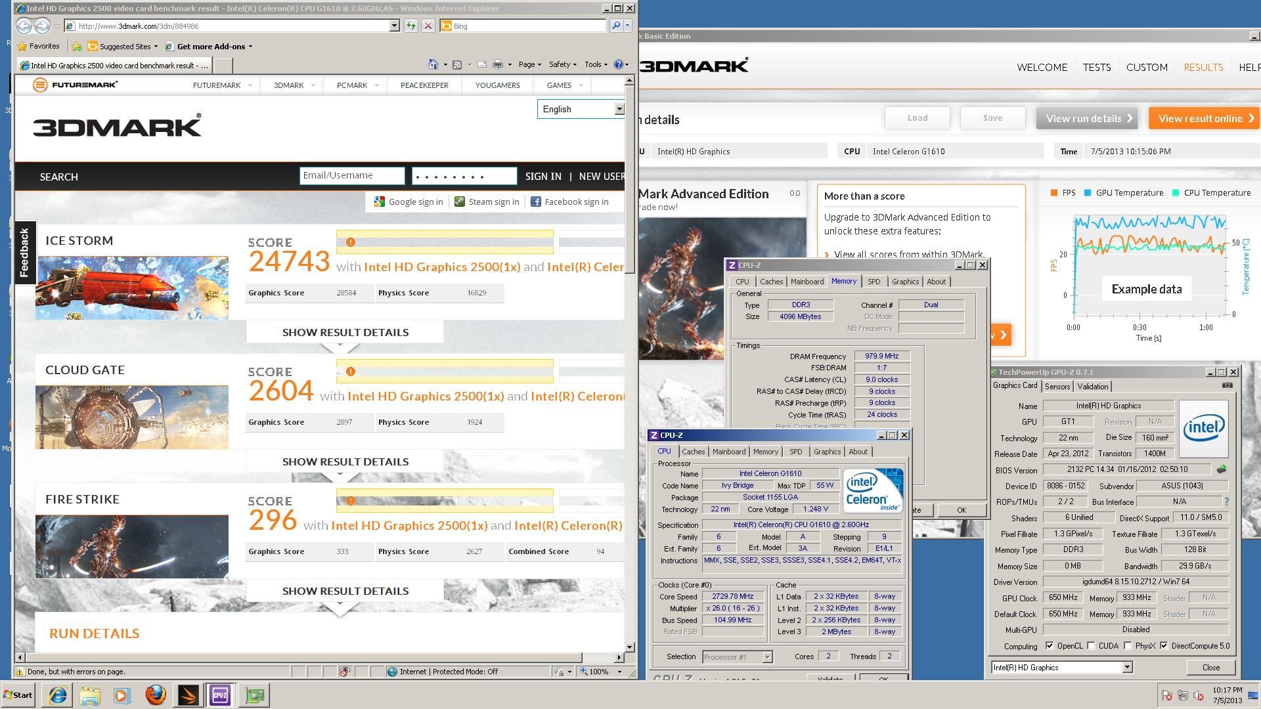Click Ice Storm score bar warning marker
The image size is (1261, 709).
351,242
